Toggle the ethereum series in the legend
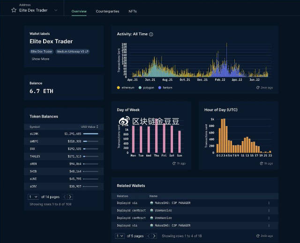The width and height of the screenshot is (300, 243). [x=126, y=87]
